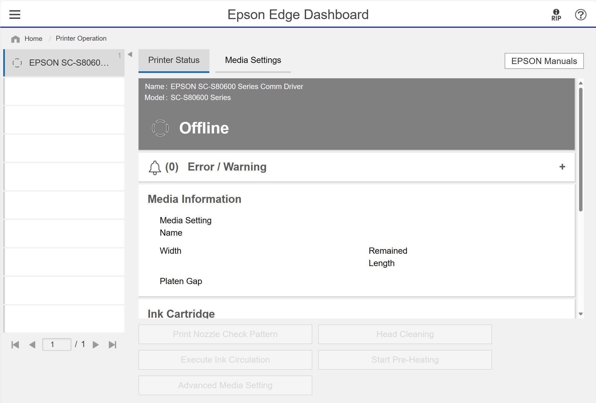Go to first page of printer list
Screen dimensions: 596x403
(15, 345)
